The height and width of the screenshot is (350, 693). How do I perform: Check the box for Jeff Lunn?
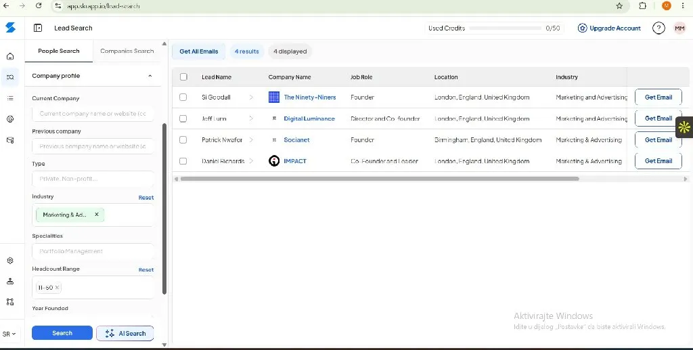click(x=183, y=118)
